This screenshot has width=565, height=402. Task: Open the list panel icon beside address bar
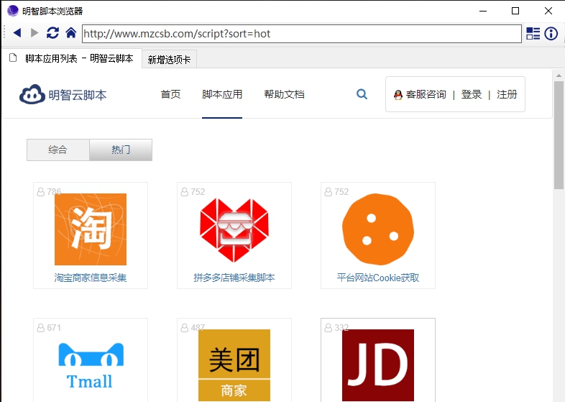click(x=533, y=34)
